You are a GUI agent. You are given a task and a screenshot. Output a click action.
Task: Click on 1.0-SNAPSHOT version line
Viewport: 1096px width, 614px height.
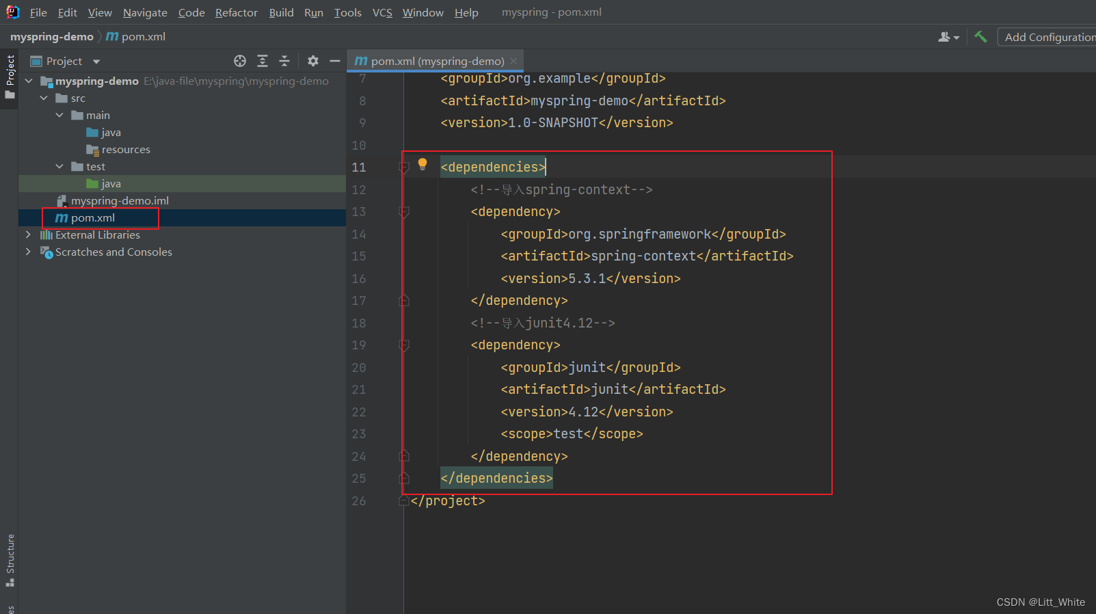point(557,123)
